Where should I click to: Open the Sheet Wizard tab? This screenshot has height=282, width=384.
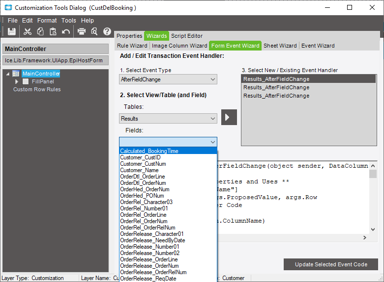pos(280,46)
